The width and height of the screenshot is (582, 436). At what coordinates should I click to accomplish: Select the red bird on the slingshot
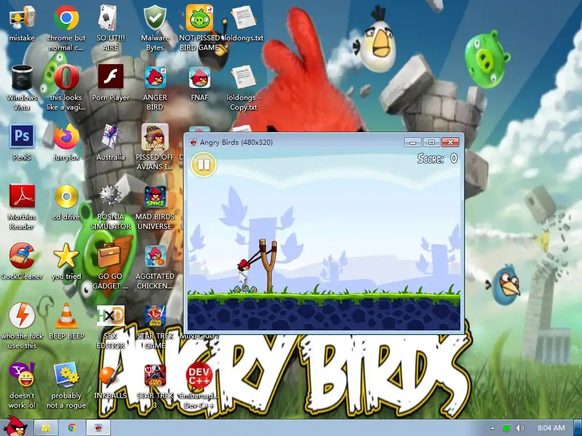(244, 265)
